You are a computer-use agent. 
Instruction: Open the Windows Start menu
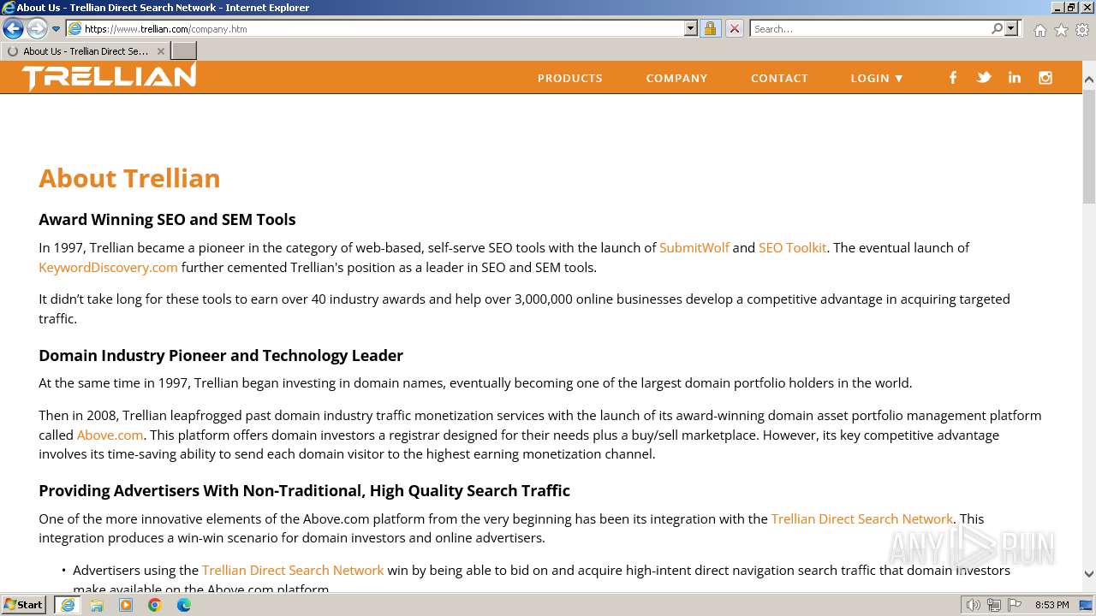[x=24, y=605]
